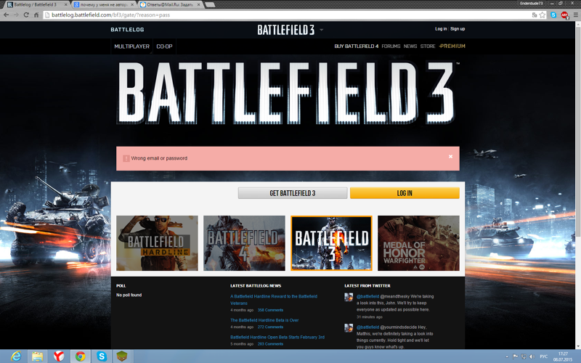581x363 pixels.
Task: Open a new browser tab
Action: [210, 4]
